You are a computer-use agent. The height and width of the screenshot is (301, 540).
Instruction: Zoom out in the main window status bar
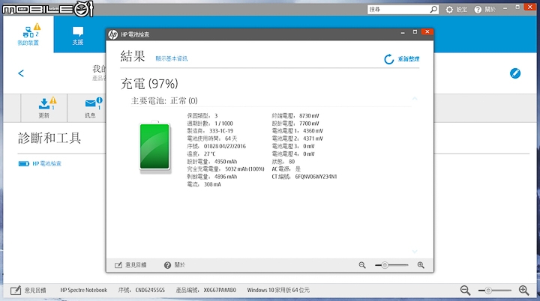(465, 291)
